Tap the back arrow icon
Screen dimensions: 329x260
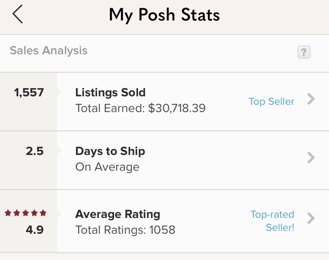click(x=18, y=15)
